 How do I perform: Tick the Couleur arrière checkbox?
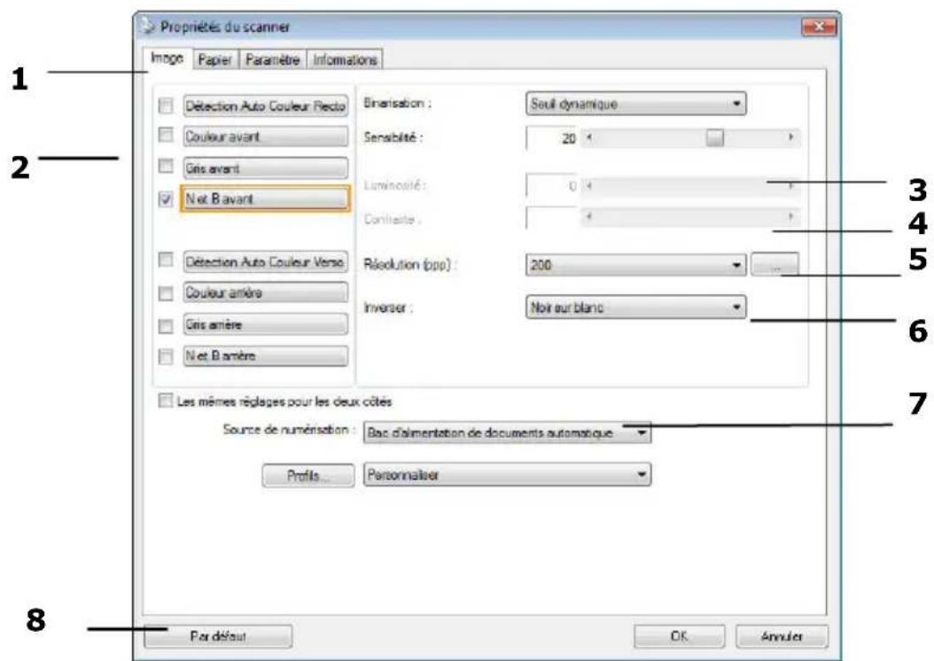(x=166, y=293)
